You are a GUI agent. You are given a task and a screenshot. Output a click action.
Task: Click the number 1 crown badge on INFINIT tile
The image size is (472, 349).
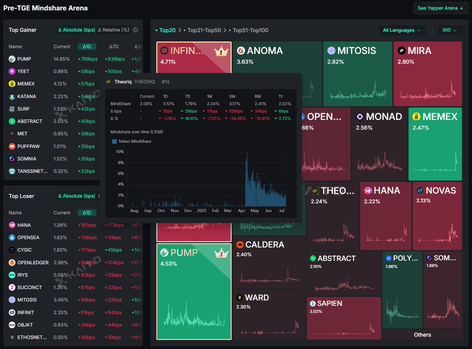(x=221, y=51)
